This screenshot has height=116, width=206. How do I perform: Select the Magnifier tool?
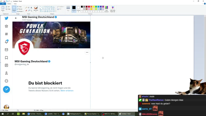tap(31, 10)
